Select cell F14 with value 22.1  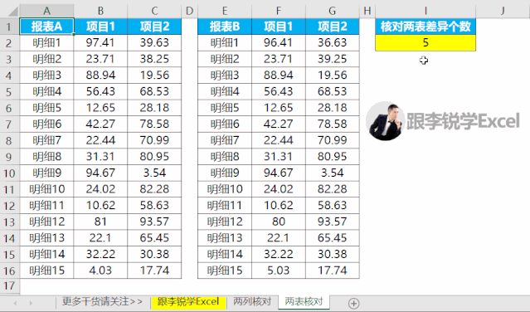click(x=279, y=238)
